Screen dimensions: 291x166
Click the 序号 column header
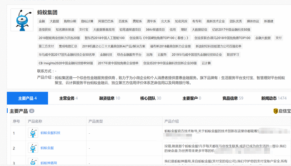[x=16, y=121]
